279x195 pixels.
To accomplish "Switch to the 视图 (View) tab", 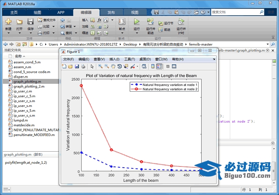I will pos(135,12).
